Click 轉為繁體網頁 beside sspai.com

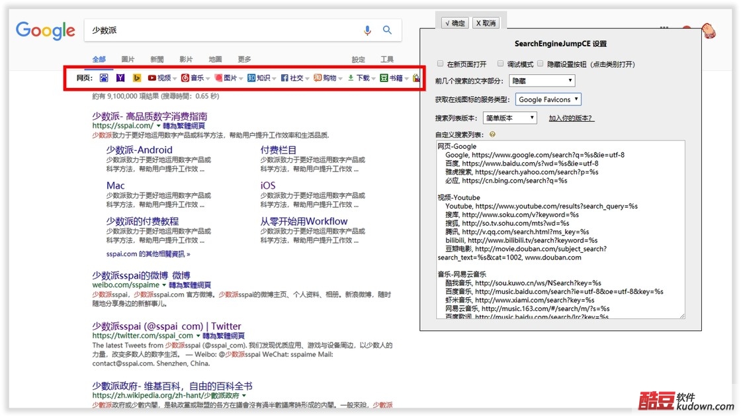(184, 126)
